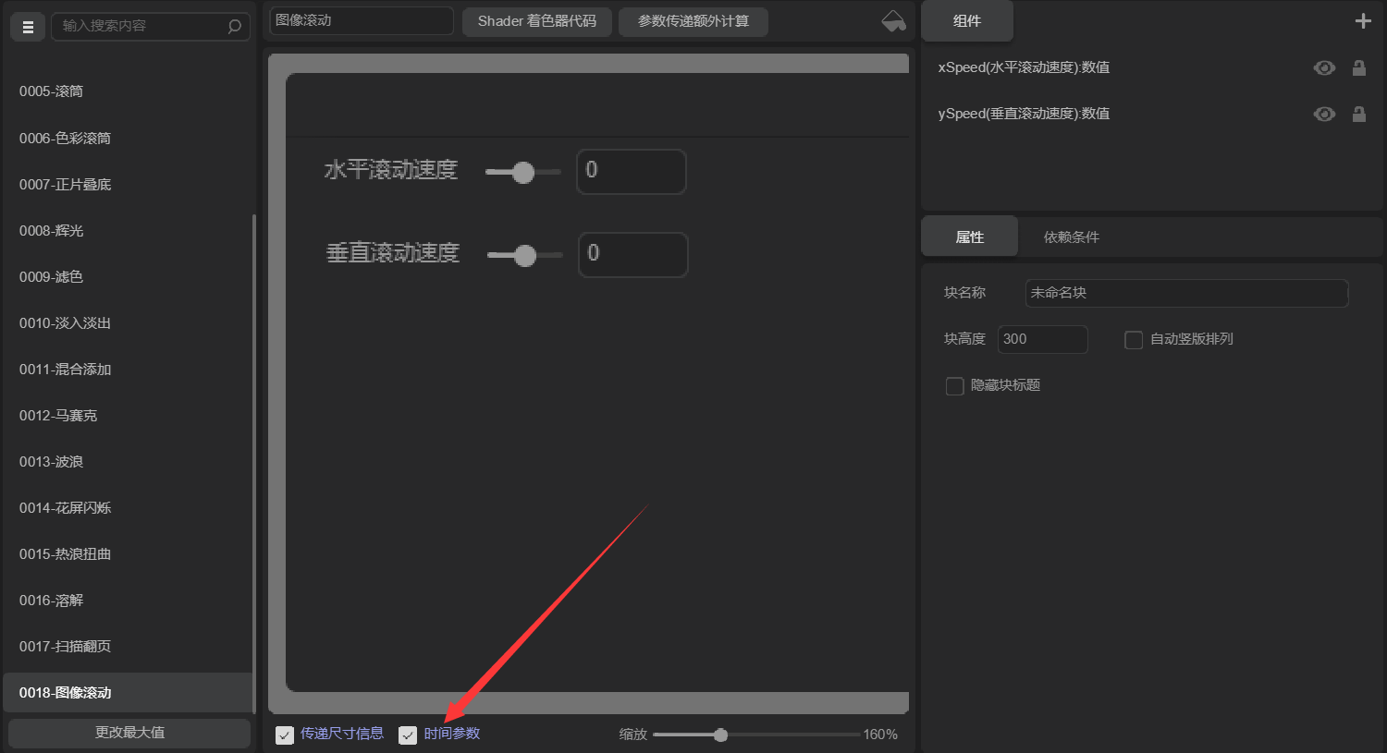Image resolution: width=1387 pixels, height=753 pixels.
Task: Select list item 0007-正片叠底
Action: (128, 184)
